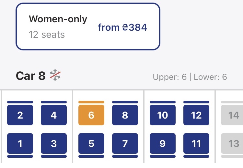Tap the 'from ₴384' price label
243x168 pixels.
click(122, 27)
